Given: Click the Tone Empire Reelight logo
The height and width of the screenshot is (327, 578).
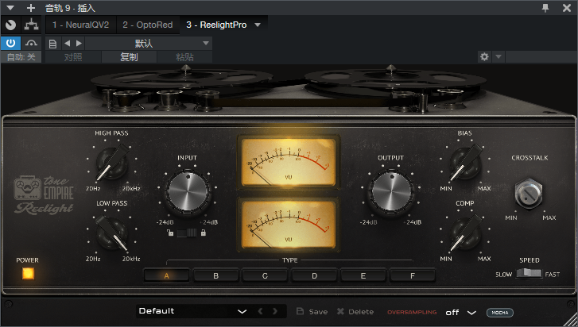Looking at the screenshot, I should [x=44, y=195].
